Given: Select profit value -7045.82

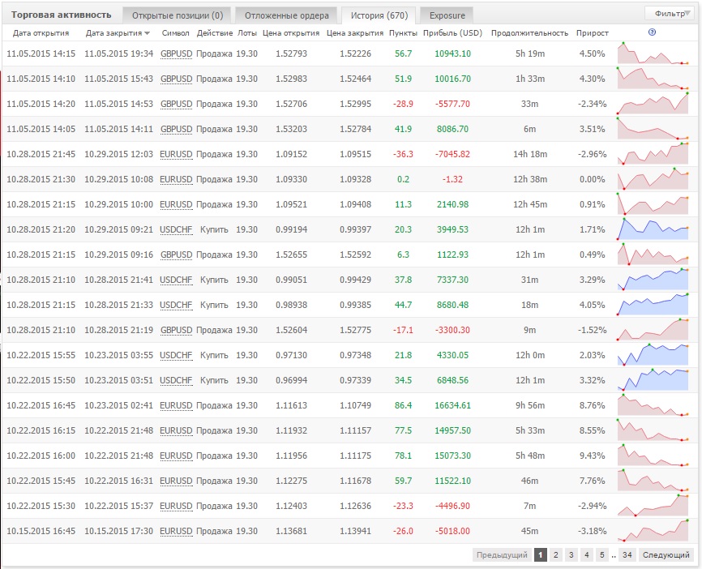Looking at the screenshot, I should 452,154.
